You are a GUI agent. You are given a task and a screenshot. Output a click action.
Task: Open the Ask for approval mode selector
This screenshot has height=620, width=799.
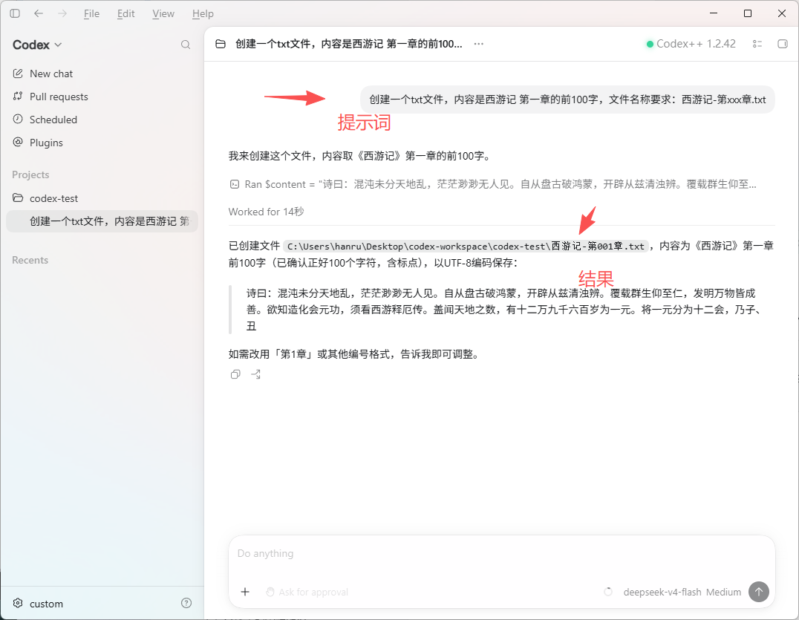point(307,592)
